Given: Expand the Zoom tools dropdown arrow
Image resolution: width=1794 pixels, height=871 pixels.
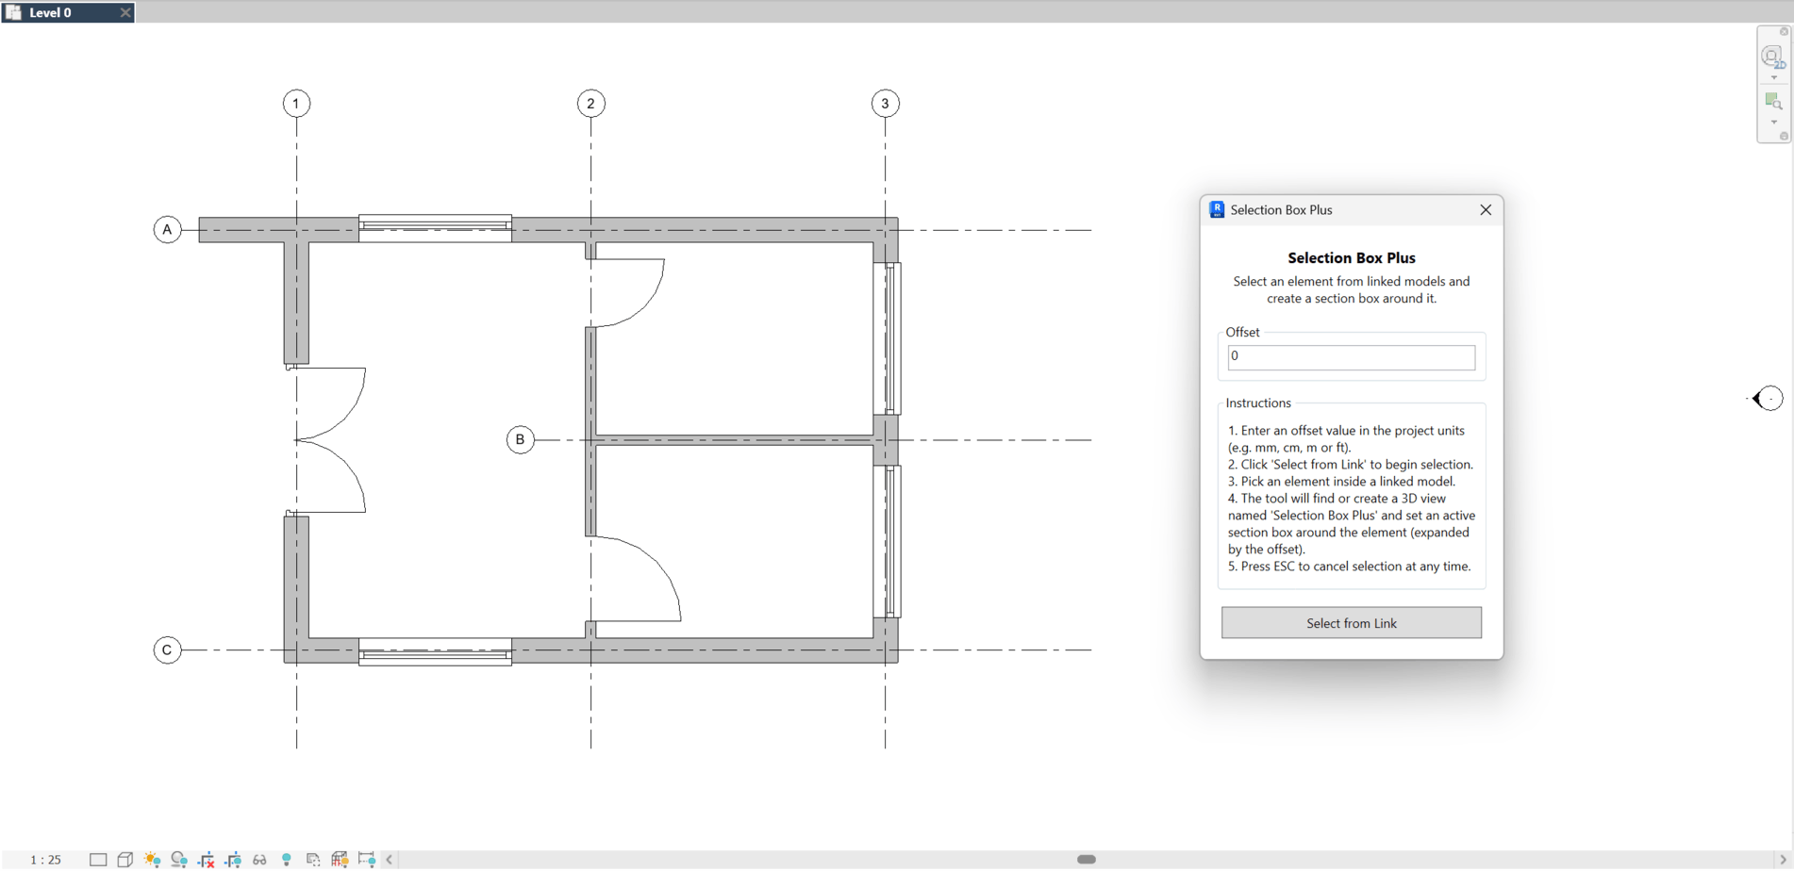Looking at the screenshot, I should coord(1773,122).
